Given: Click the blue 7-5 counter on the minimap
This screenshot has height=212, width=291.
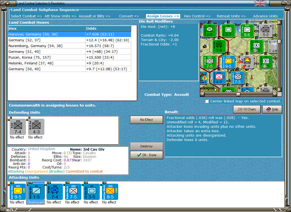Looking at the screenshot, I should tap(238, 78).
